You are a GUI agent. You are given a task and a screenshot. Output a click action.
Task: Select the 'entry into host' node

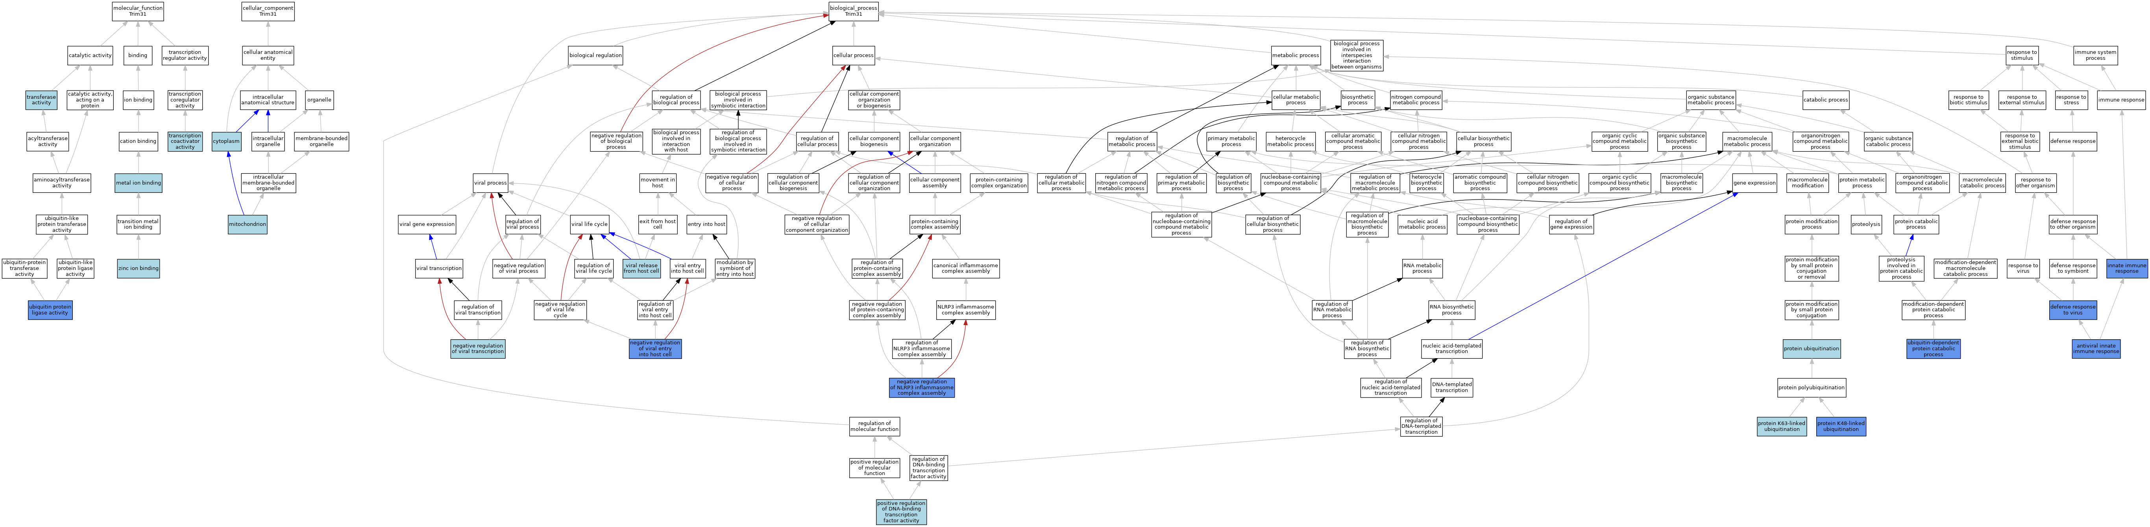[706, 224]
